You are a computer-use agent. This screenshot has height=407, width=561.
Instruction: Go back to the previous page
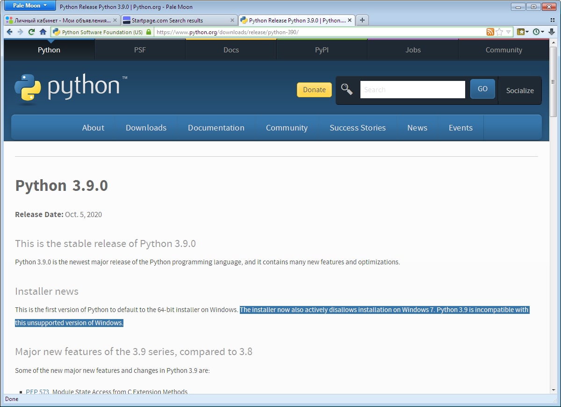(9, 32)
